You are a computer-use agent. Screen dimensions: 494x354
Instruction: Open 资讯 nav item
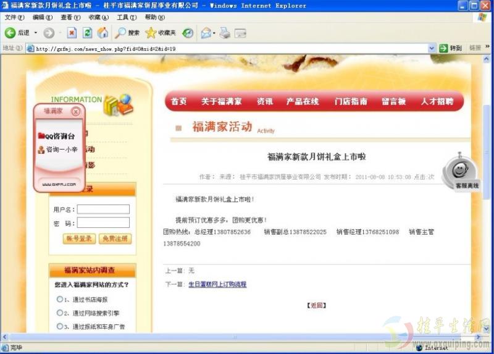pos(265,101)
